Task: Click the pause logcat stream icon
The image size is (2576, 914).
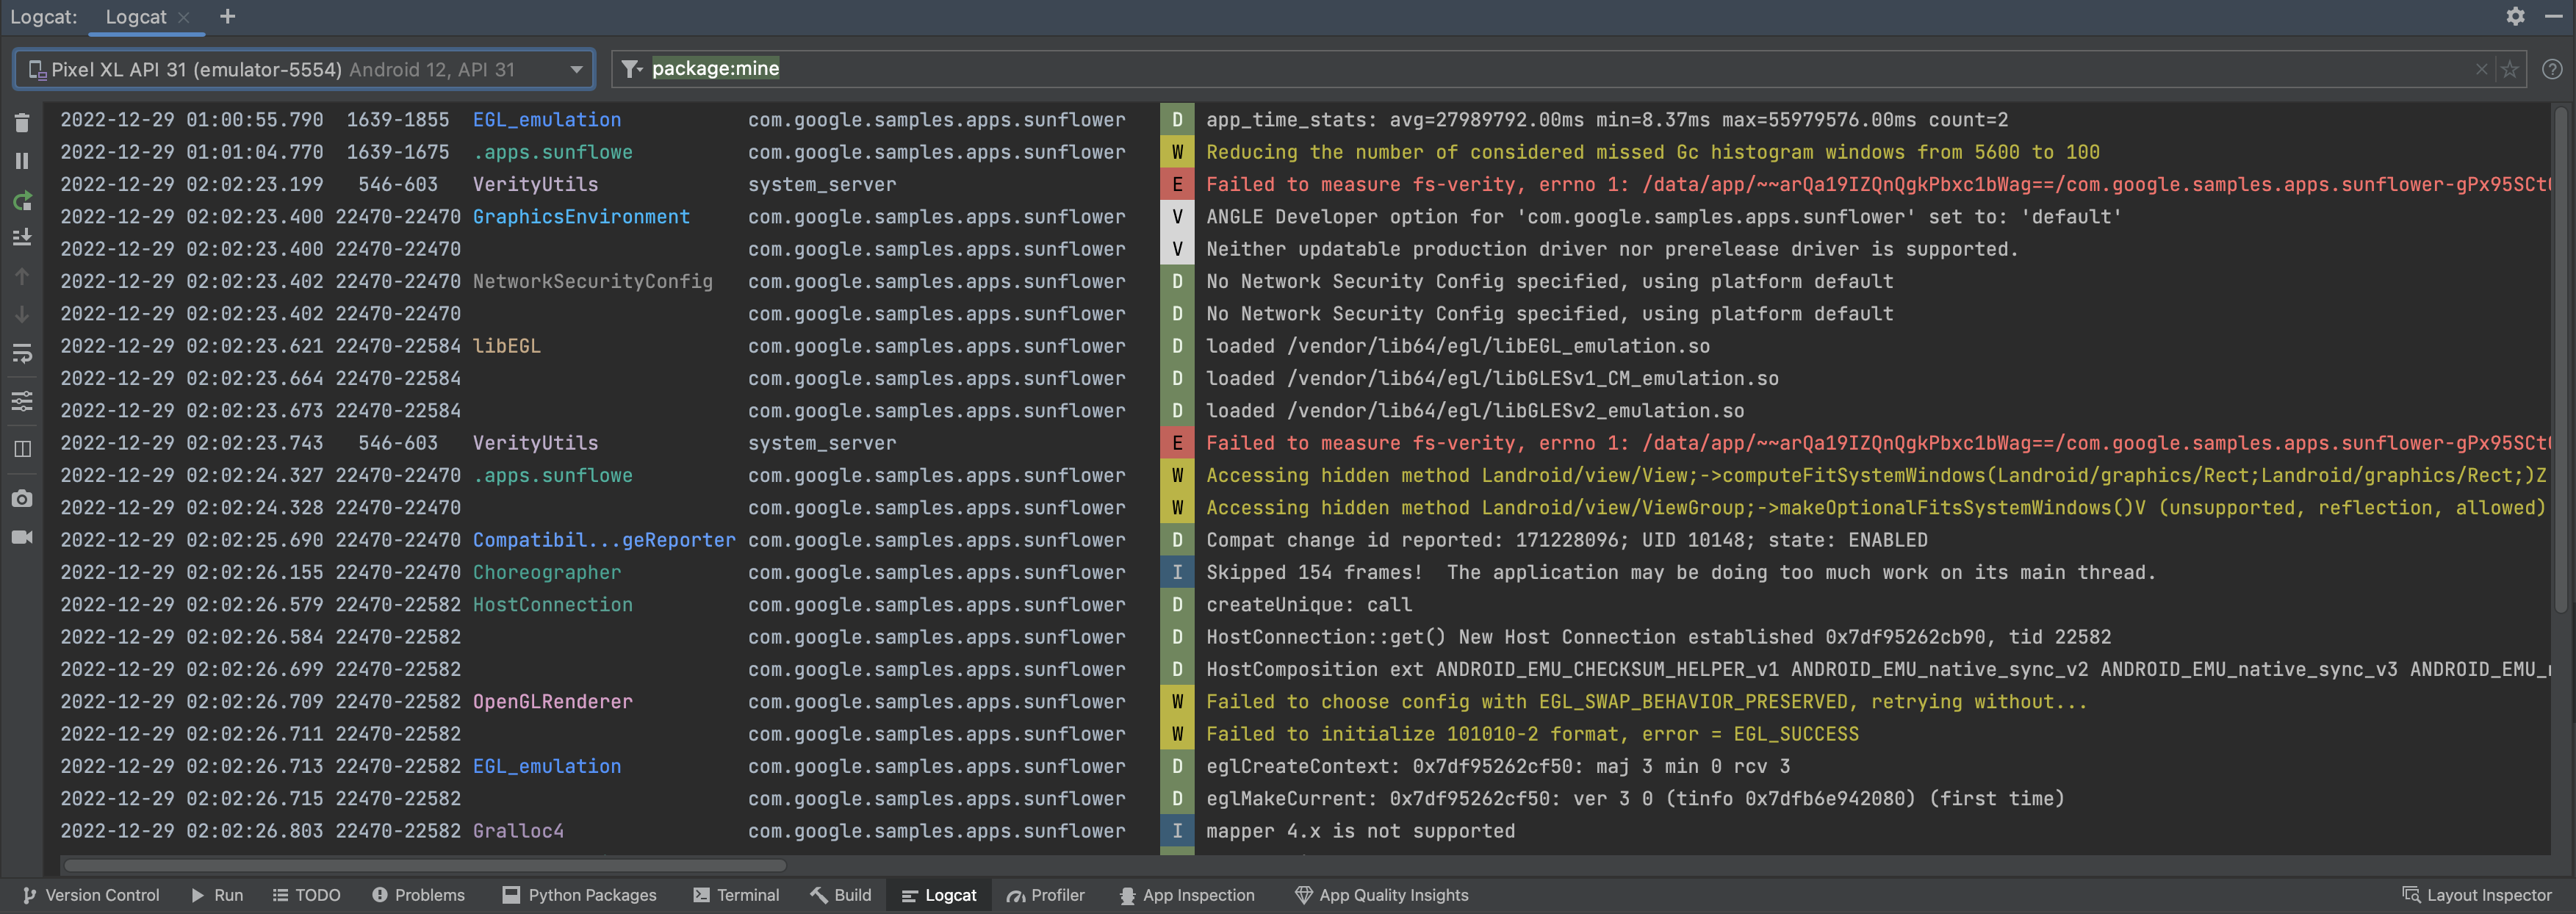Action: pos(21,163)
